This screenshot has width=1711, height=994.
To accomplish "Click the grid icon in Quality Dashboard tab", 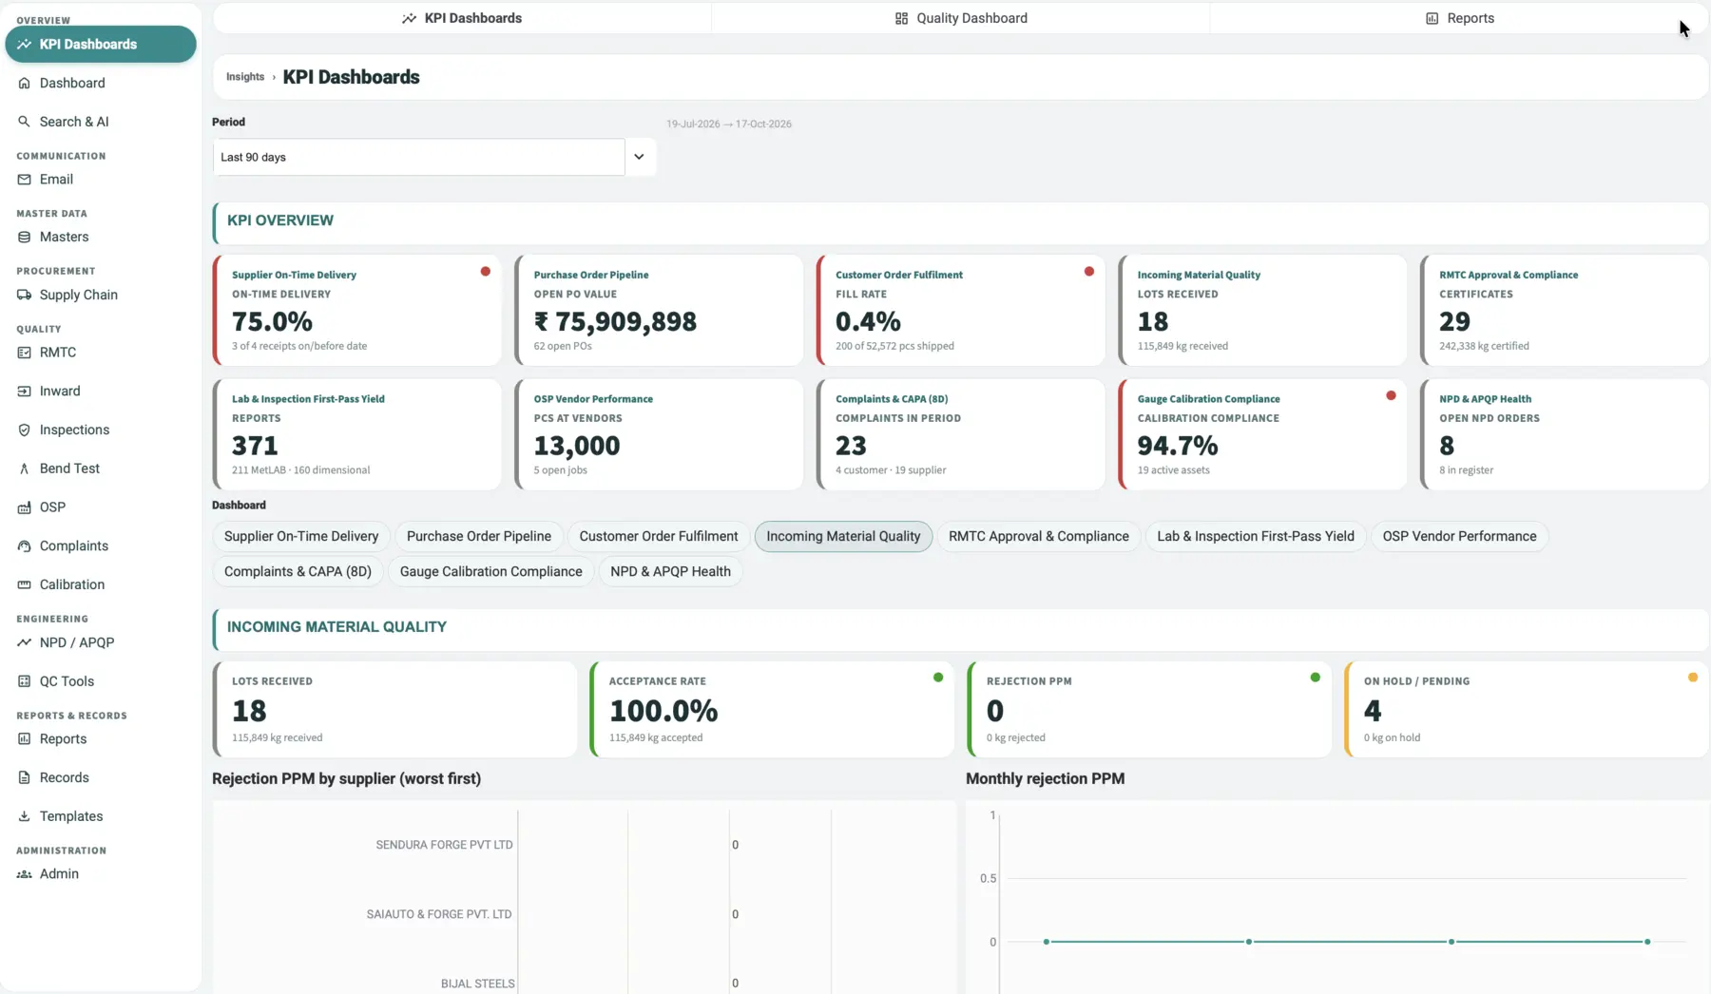I will click(x=901, y=18).
